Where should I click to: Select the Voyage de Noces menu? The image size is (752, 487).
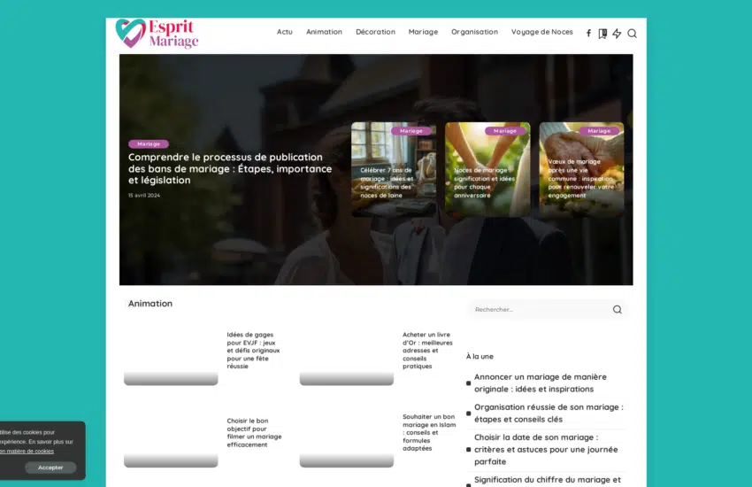point(541,32)
